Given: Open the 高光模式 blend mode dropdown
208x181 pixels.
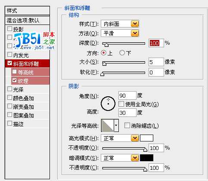Looking at the screenshot, I should (x=120, y=138).
